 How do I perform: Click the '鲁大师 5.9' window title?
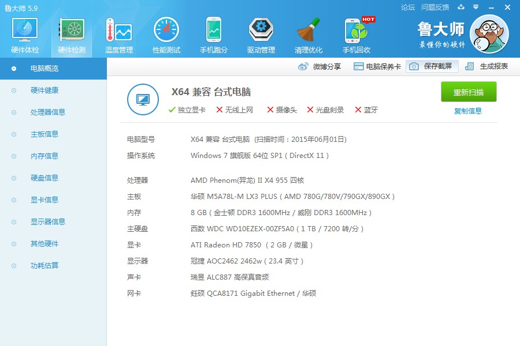(21, 8)
